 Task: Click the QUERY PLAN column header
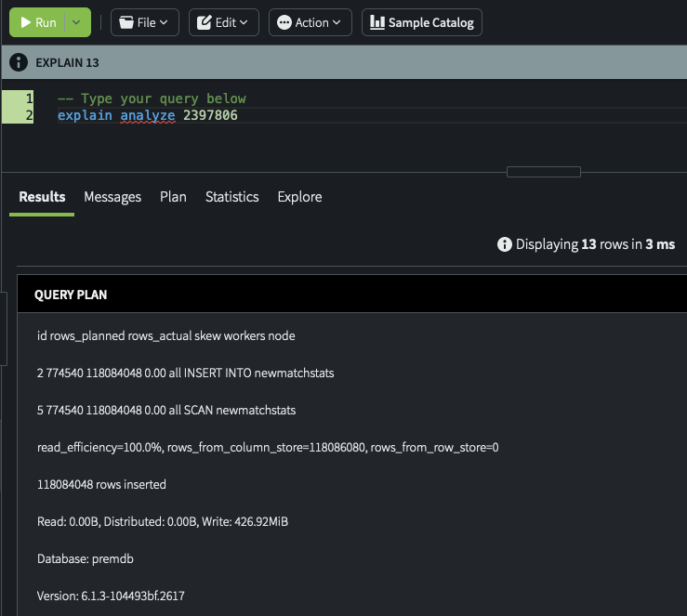[x=71, y=295]
